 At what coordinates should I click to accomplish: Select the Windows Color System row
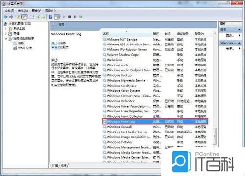point(155,91)
